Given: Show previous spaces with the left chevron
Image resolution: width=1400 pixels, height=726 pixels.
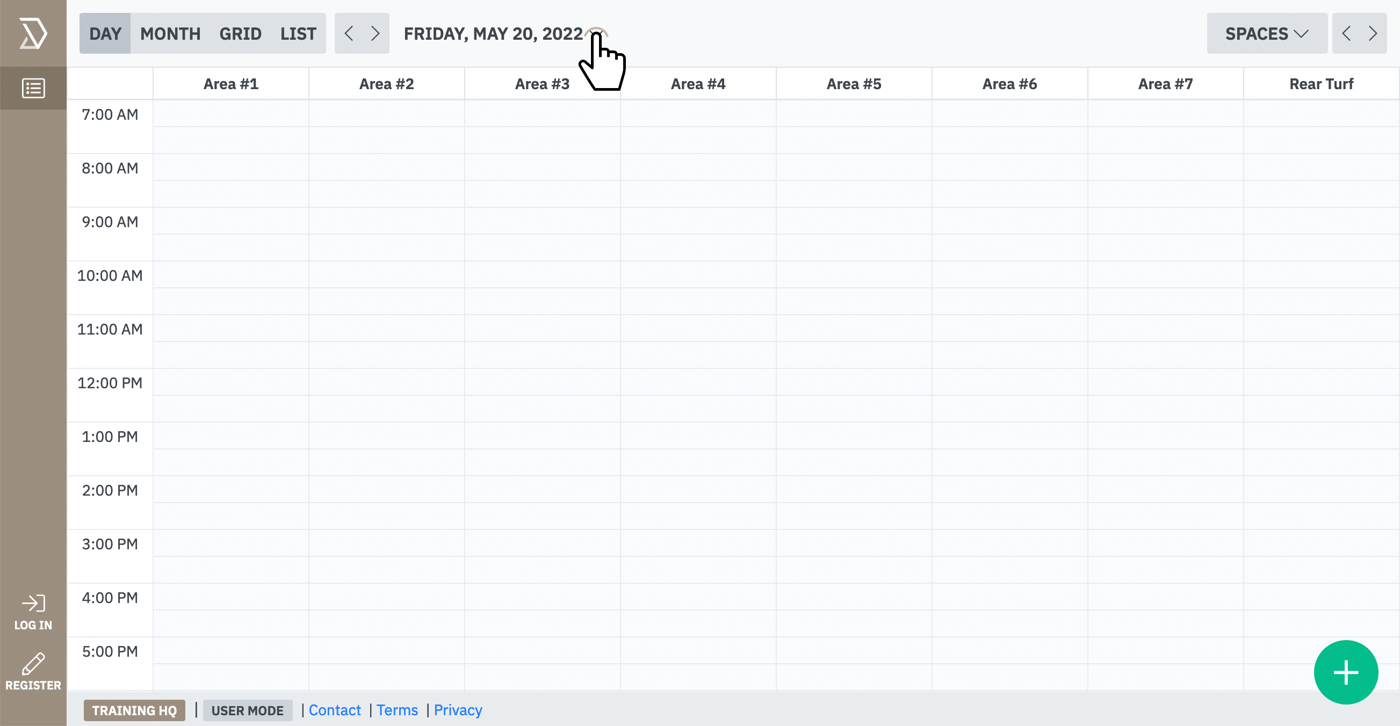Looking at the screenshot, I should 1346,33.
